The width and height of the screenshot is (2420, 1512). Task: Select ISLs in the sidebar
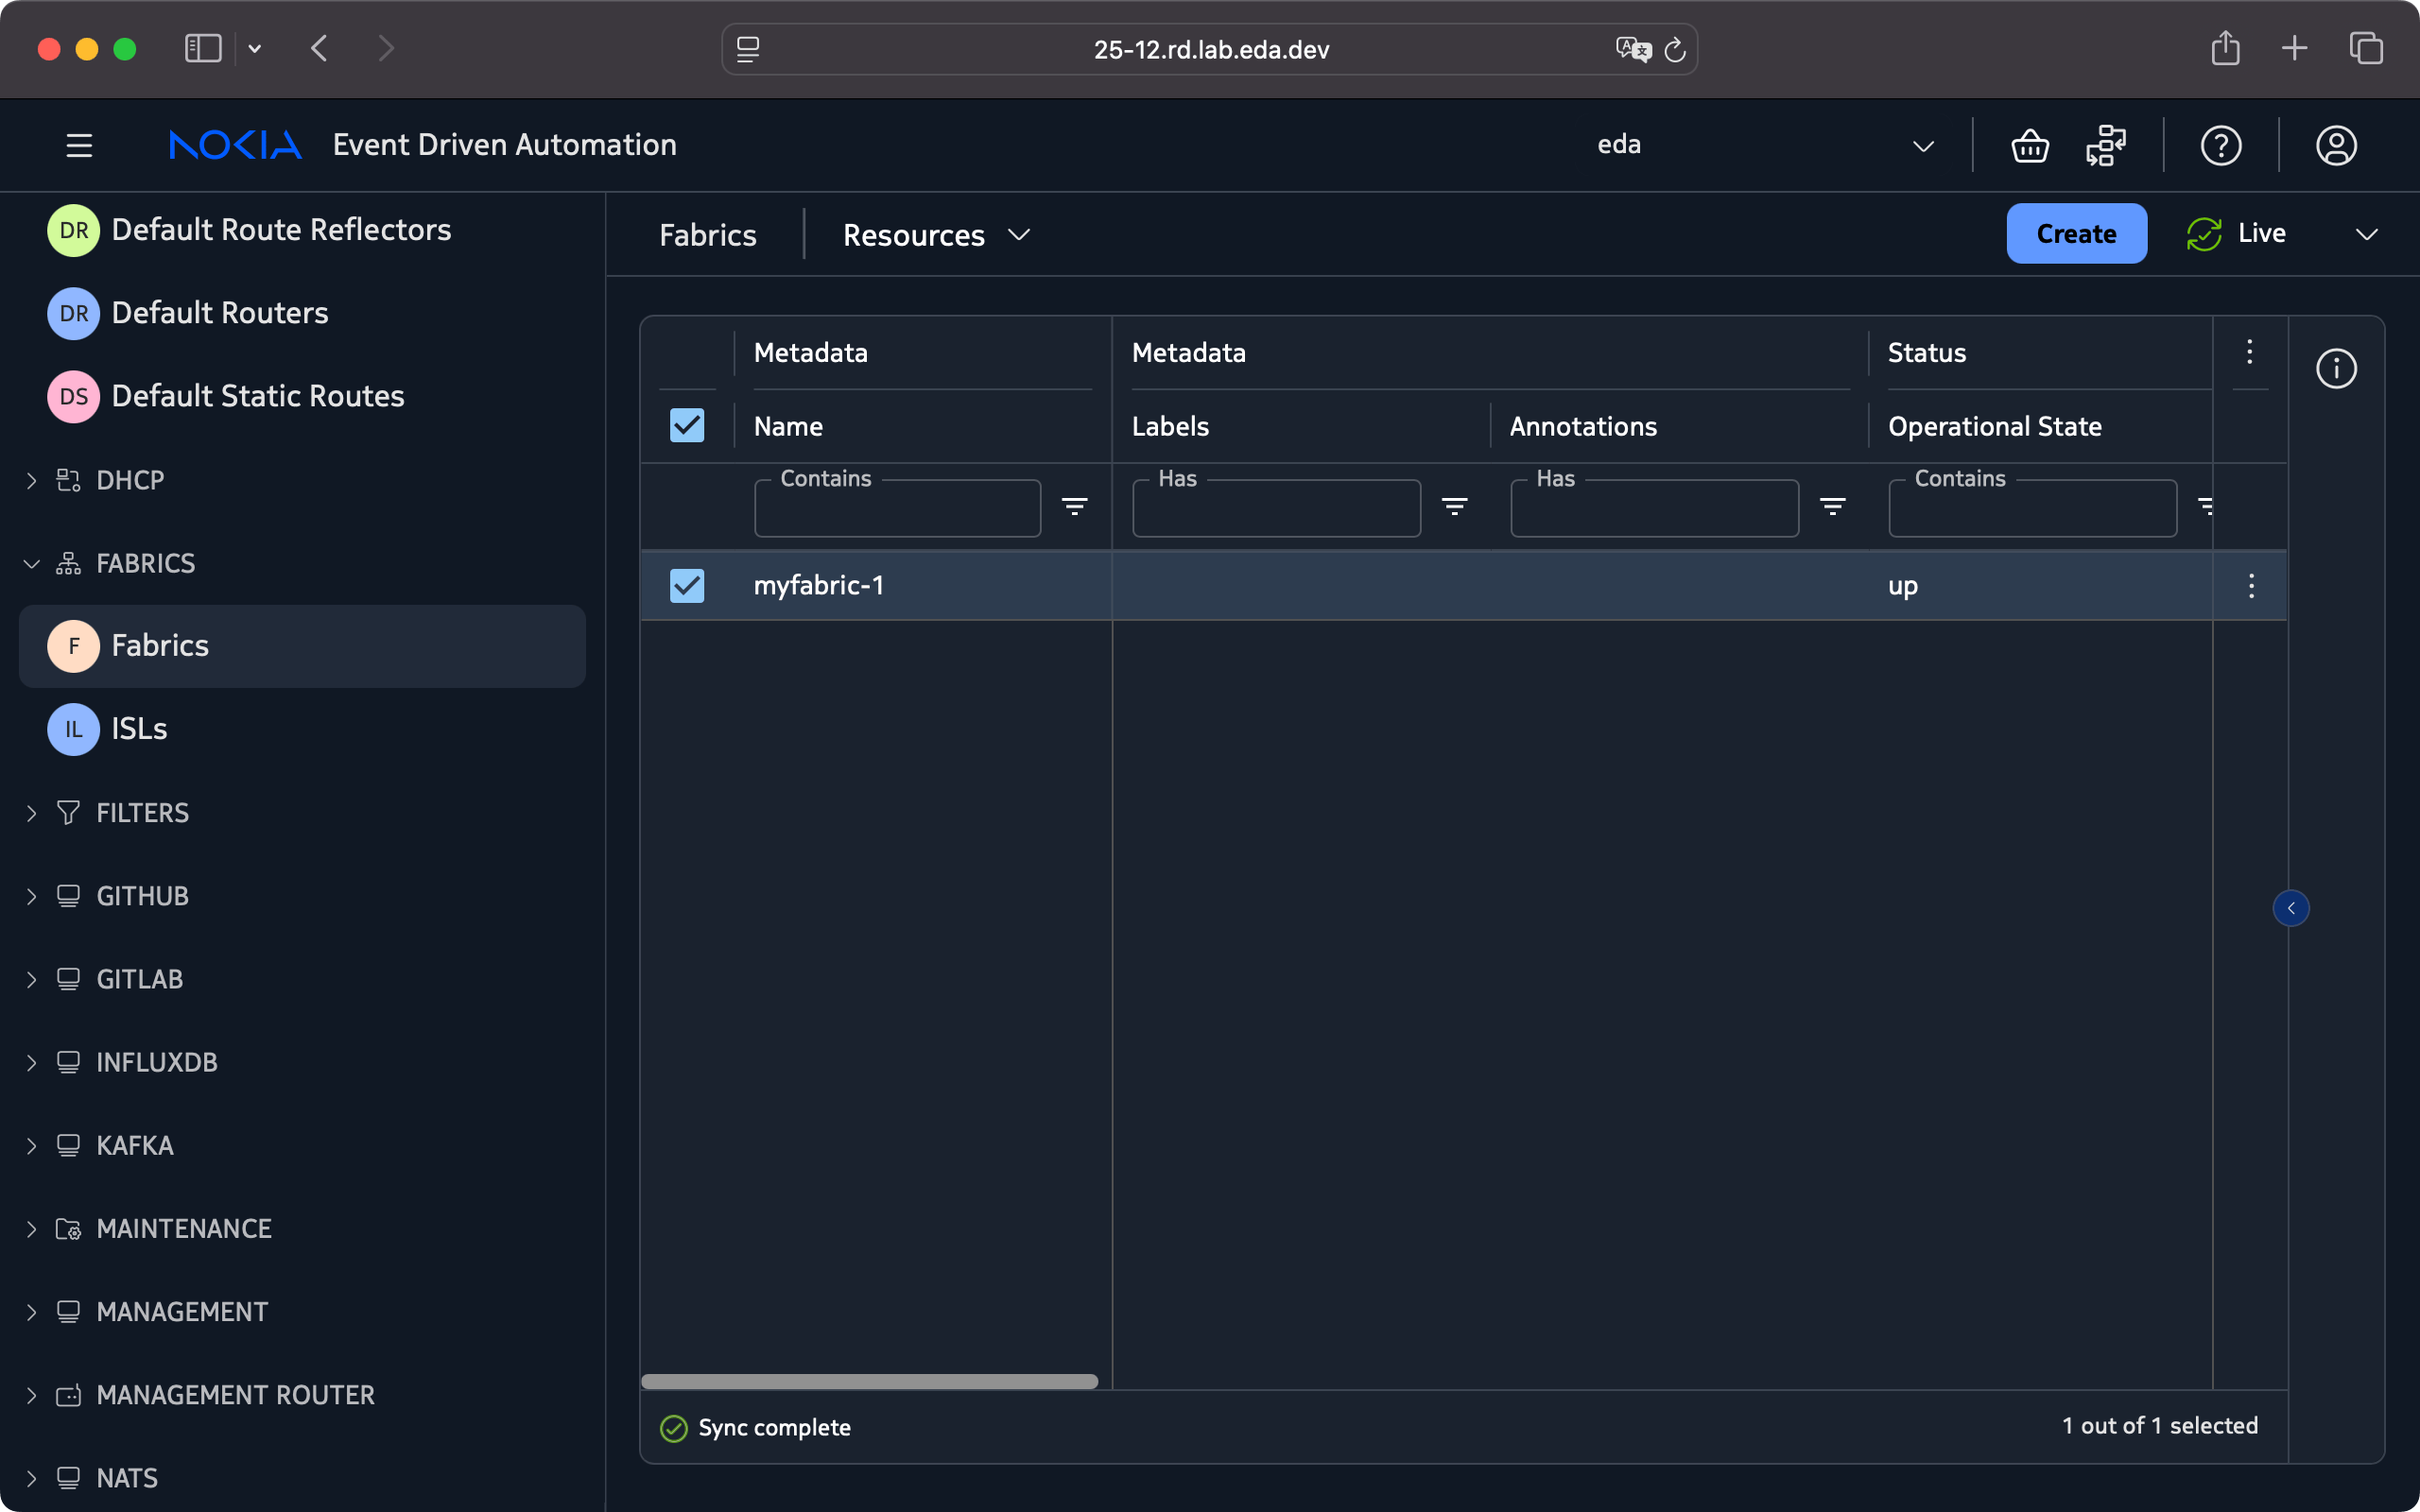point(139,729)
